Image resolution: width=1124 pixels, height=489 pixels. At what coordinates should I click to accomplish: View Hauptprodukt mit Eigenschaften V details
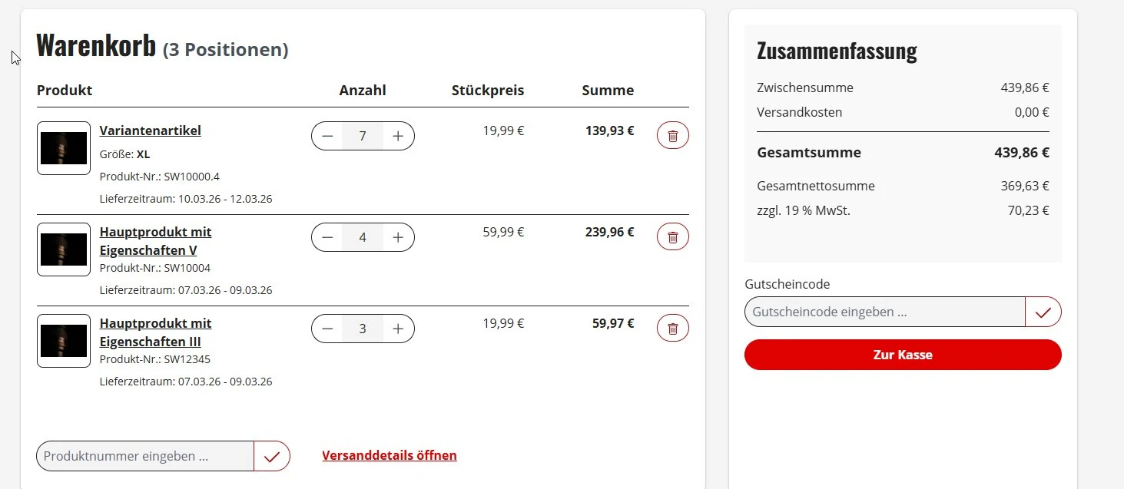coord(155,240)
